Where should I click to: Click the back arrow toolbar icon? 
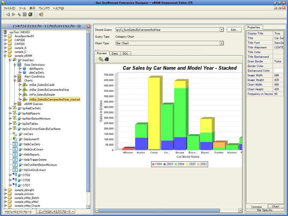point(8,14)
